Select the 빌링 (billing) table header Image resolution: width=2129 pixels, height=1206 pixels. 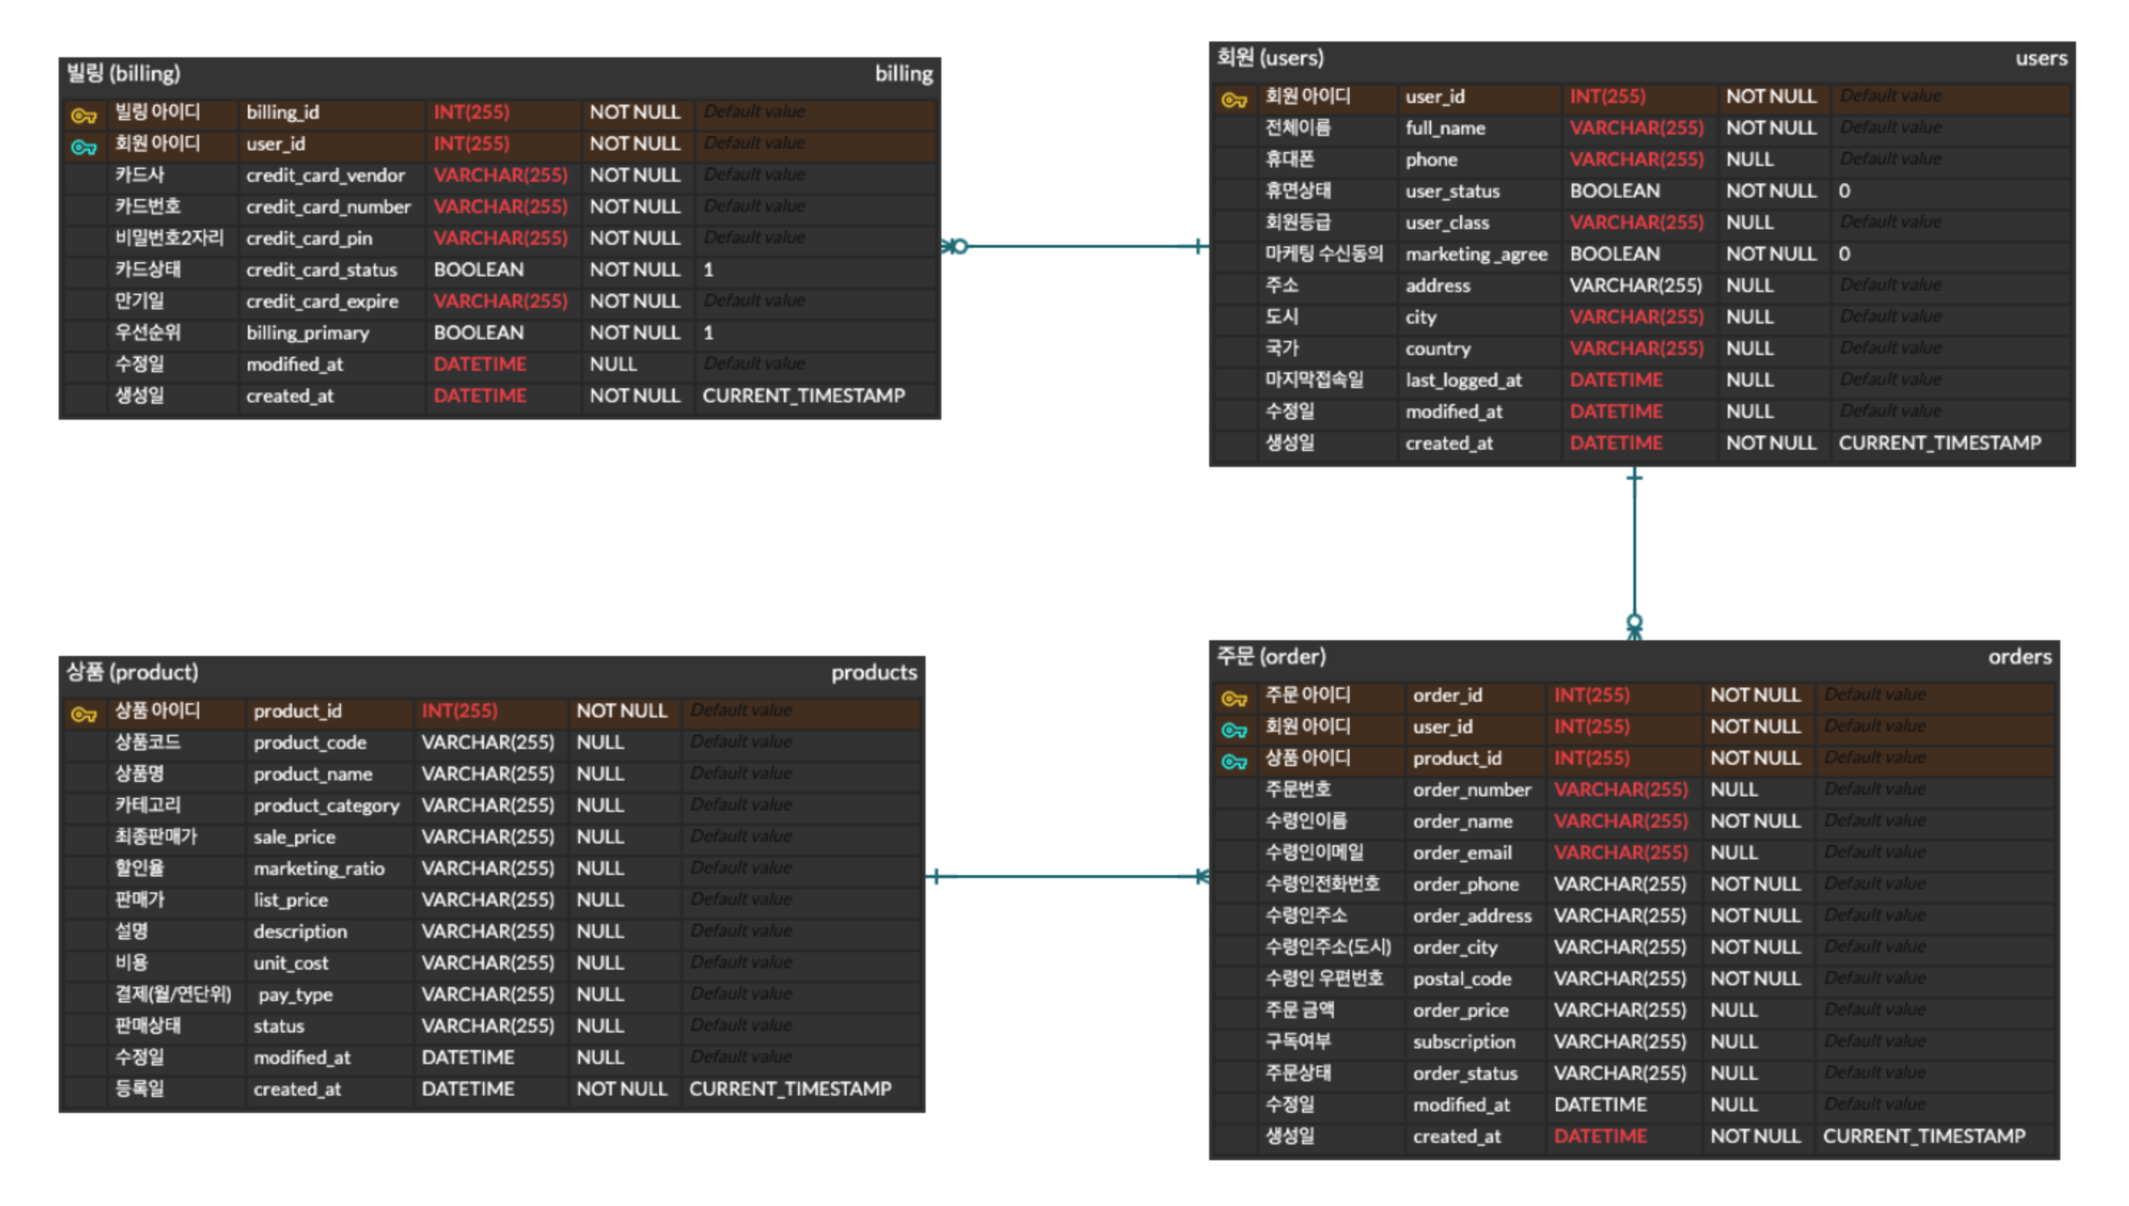(x=123, y=74)
